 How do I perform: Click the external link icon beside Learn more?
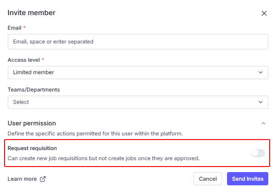click(43, 179)
